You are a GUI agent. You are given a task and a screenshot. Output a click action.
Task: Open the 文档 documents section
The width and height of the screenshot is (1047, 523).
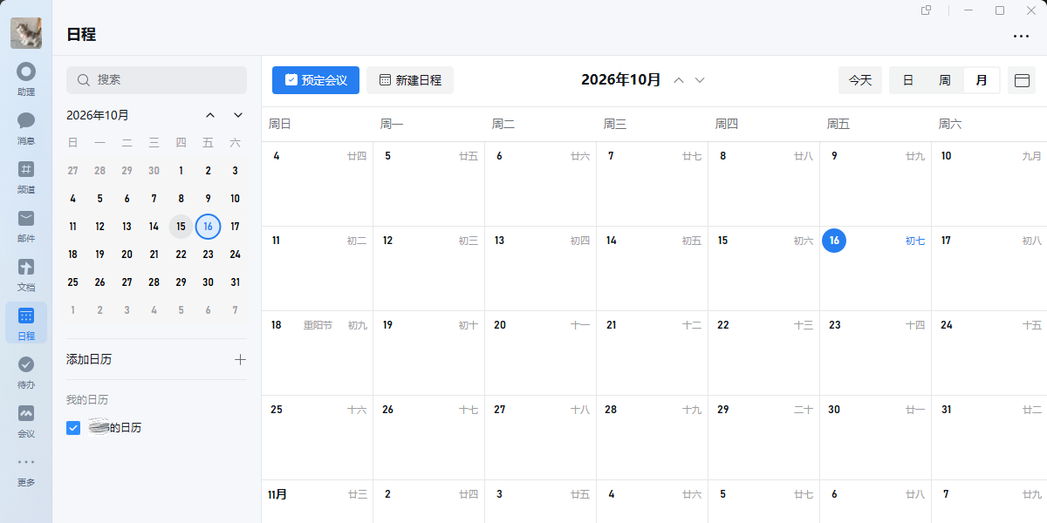(26, 274)
